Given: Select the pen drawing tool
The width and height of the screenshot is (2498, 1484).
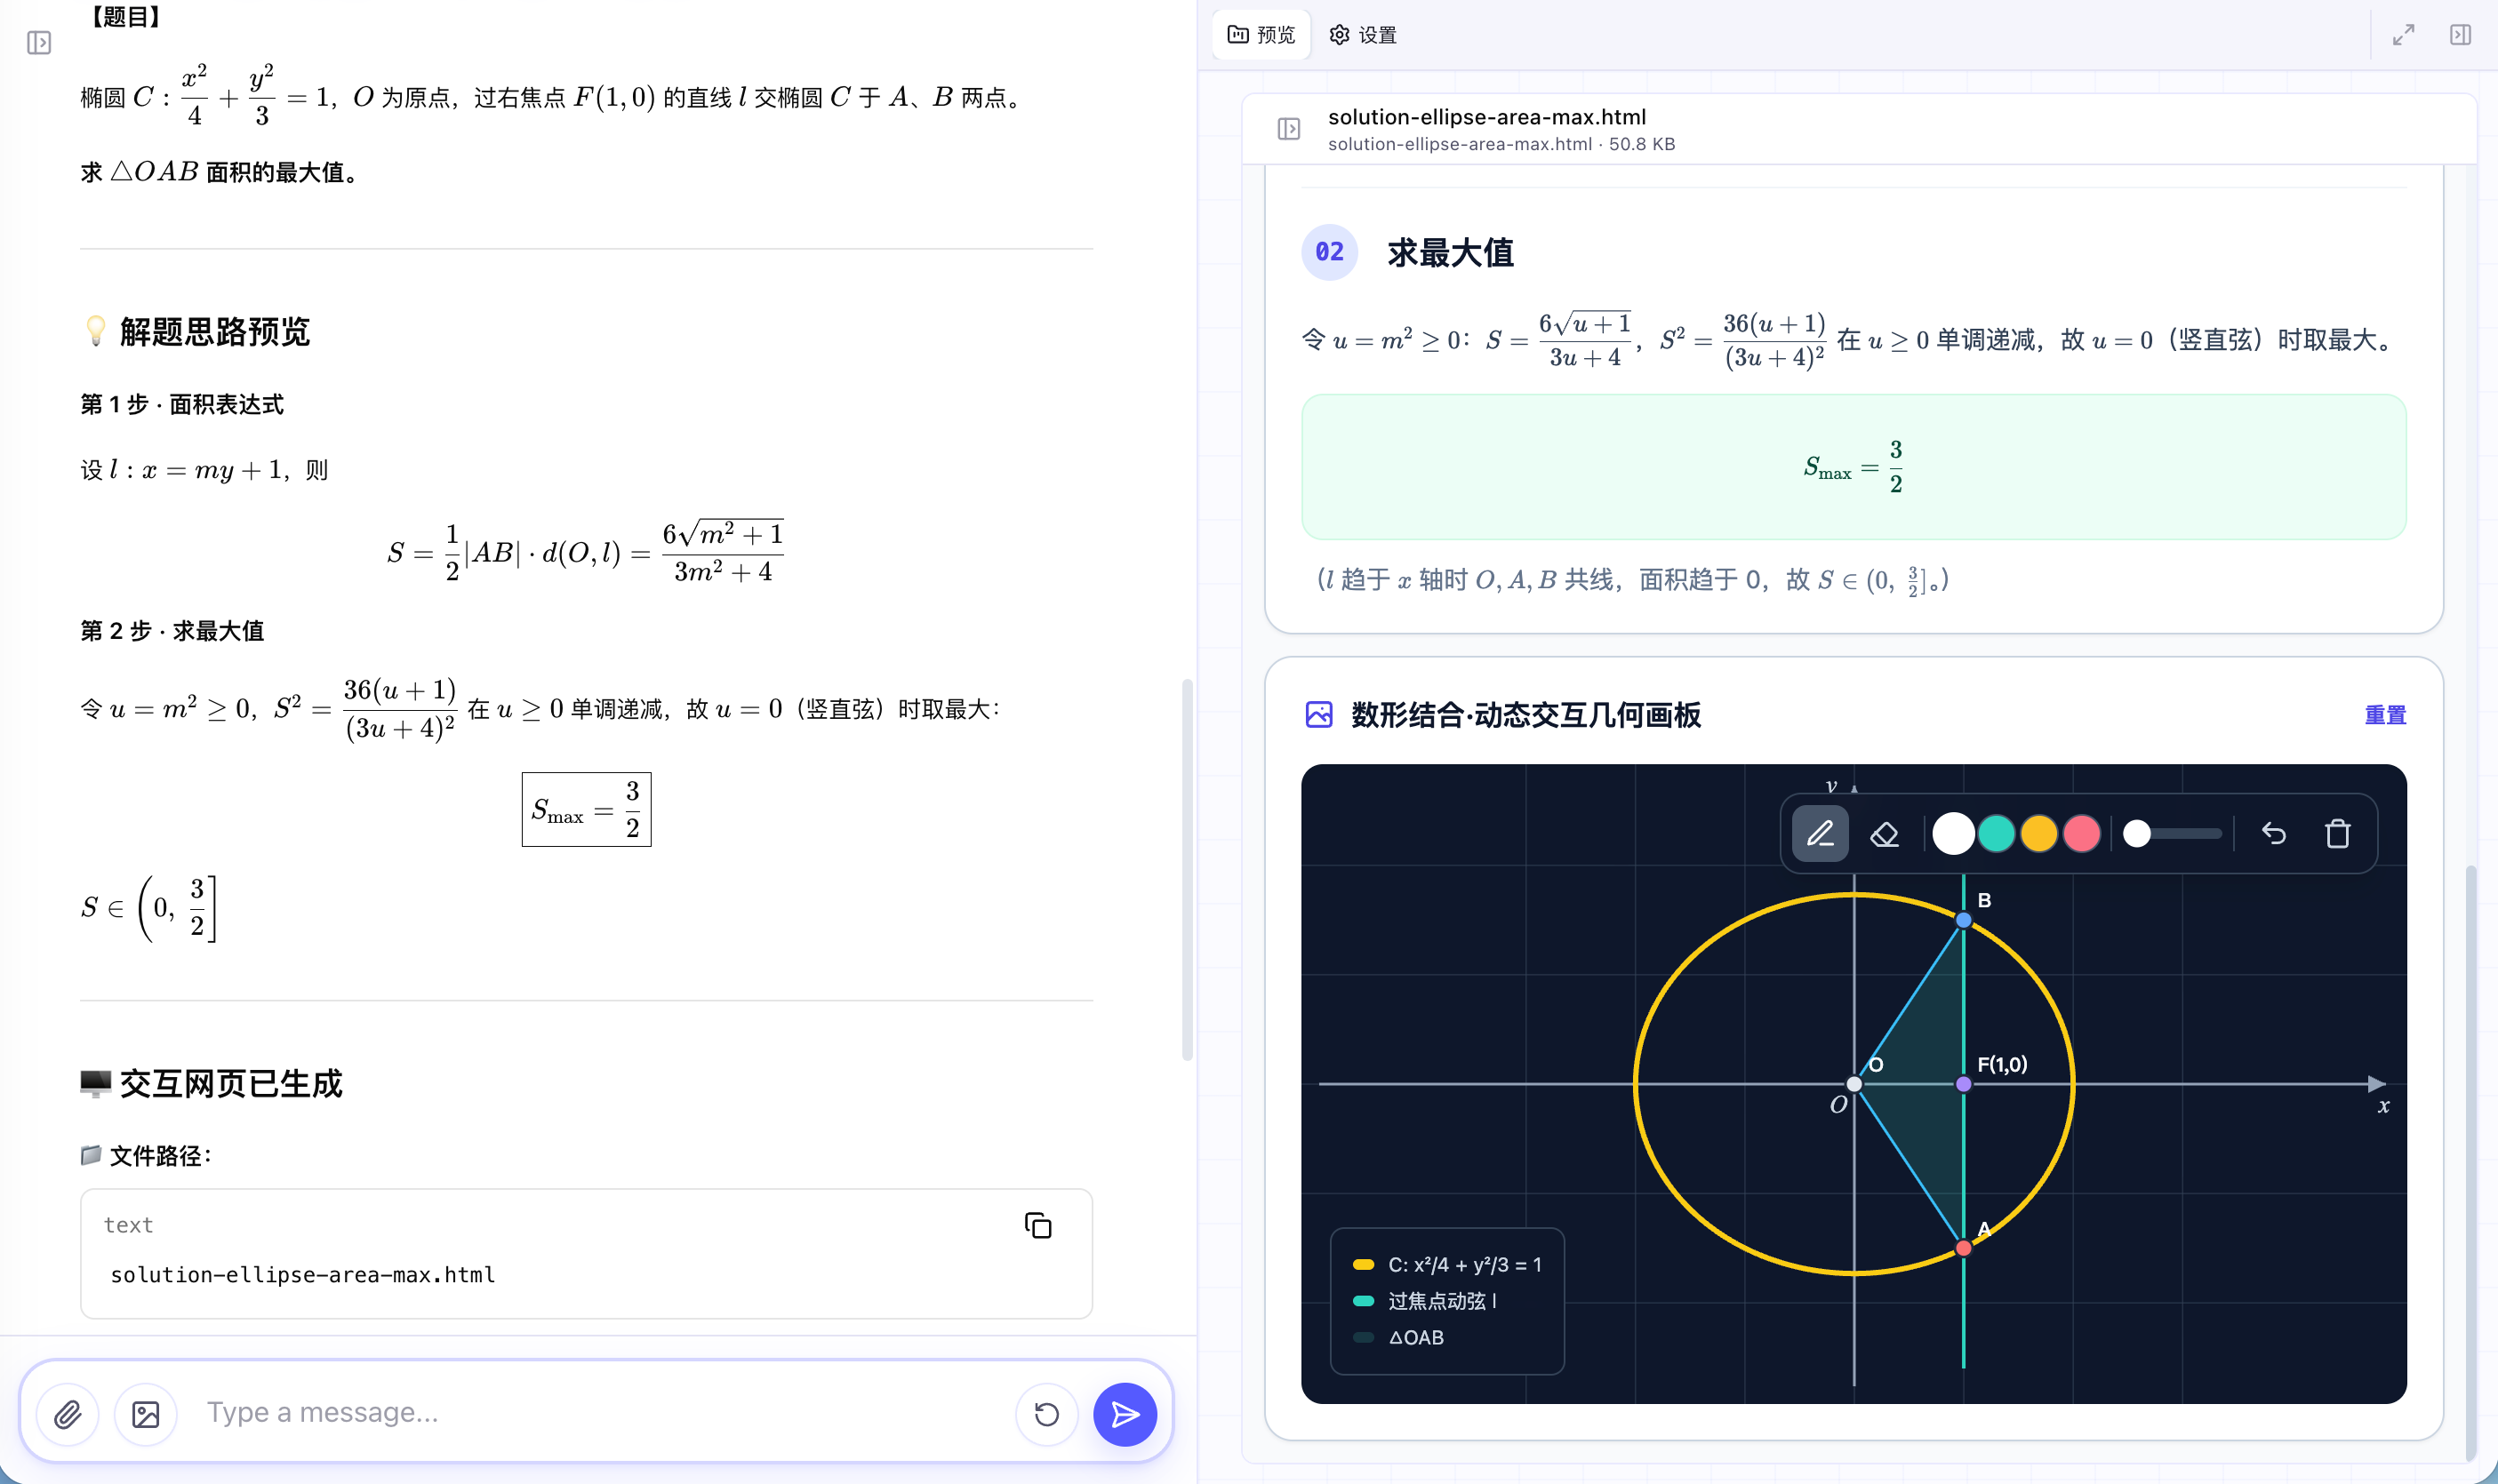Looking at the screenshot, I should (1820, 833).
